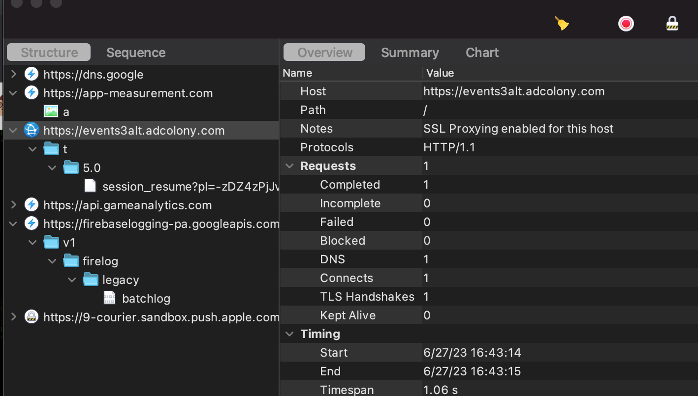The height and width of the screenshot is (396, 698).
Task: Click the legacy folder icon
Action: coord(91,279)
